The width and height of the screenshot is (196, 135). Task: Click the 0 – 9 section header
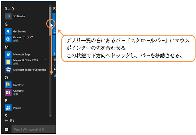(x=9, y=9)
